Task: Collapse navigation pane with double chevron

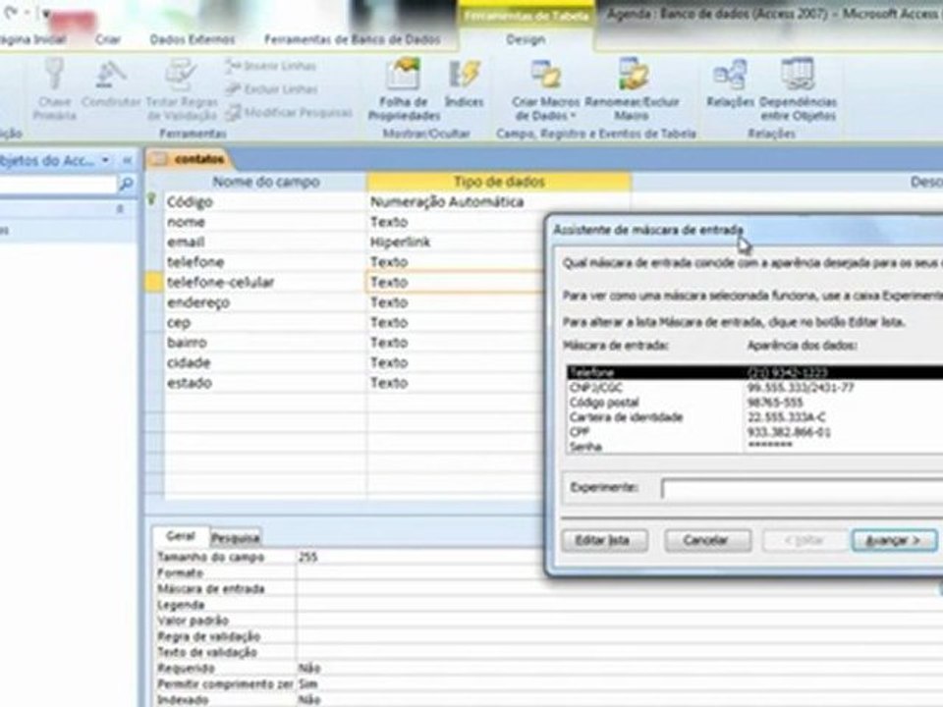Action: click(128, 160)
